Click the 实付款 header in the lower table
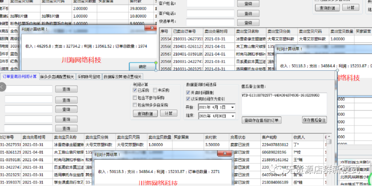Viewport: 372px width, 186px height. 216,137
